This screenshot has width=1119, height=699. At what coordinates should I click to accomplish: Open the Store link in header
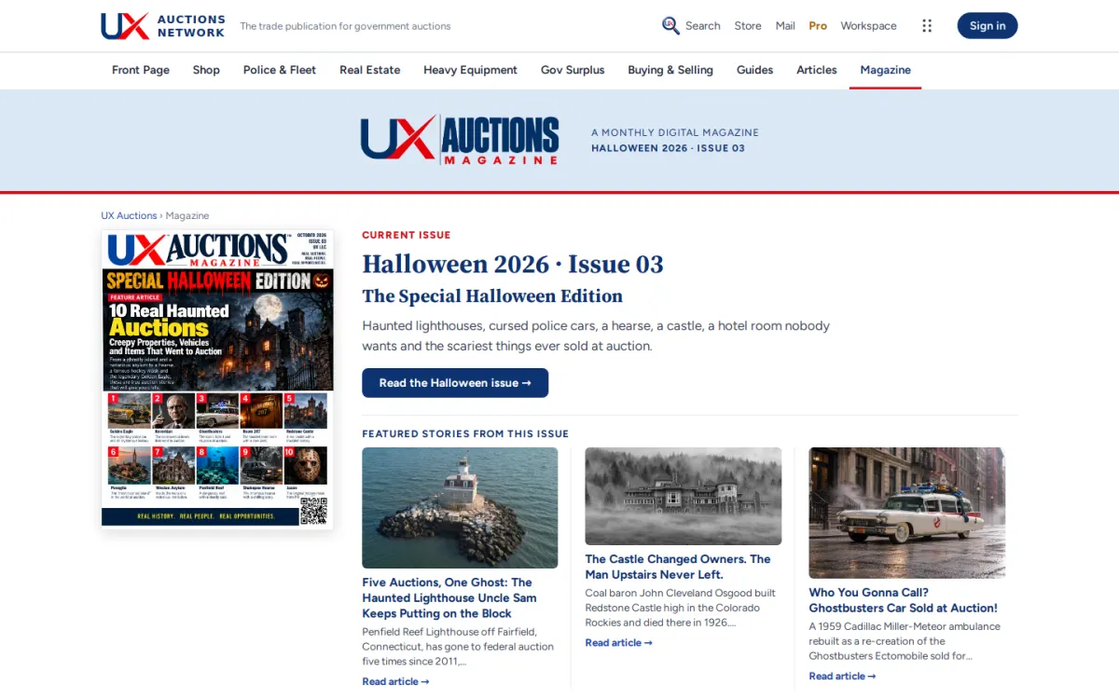pyautogui.click(x=748, y=26)
